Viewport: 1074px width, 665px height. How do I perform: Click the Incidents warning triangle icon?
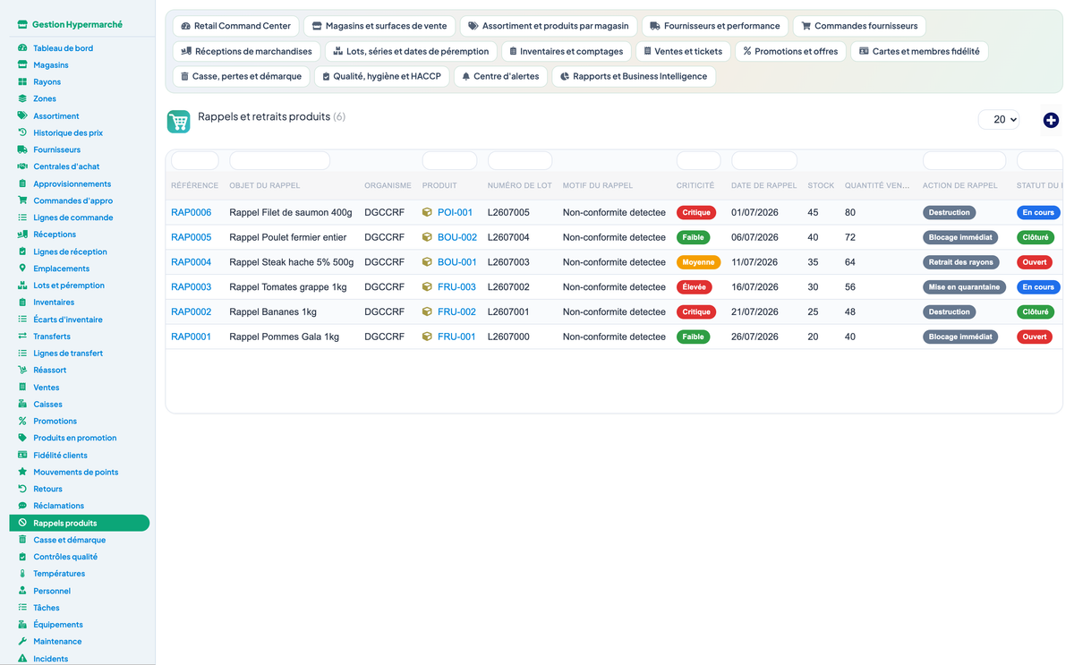[22, 659]
